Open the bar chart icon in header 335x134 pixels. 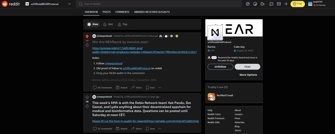pos(255,4)
